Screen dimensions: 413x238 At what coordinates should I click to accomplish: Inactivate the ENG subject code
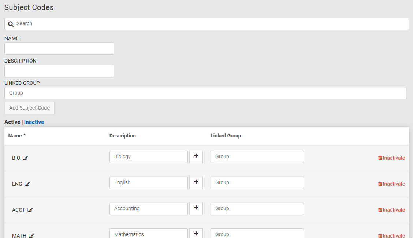(x=391, y=184)
